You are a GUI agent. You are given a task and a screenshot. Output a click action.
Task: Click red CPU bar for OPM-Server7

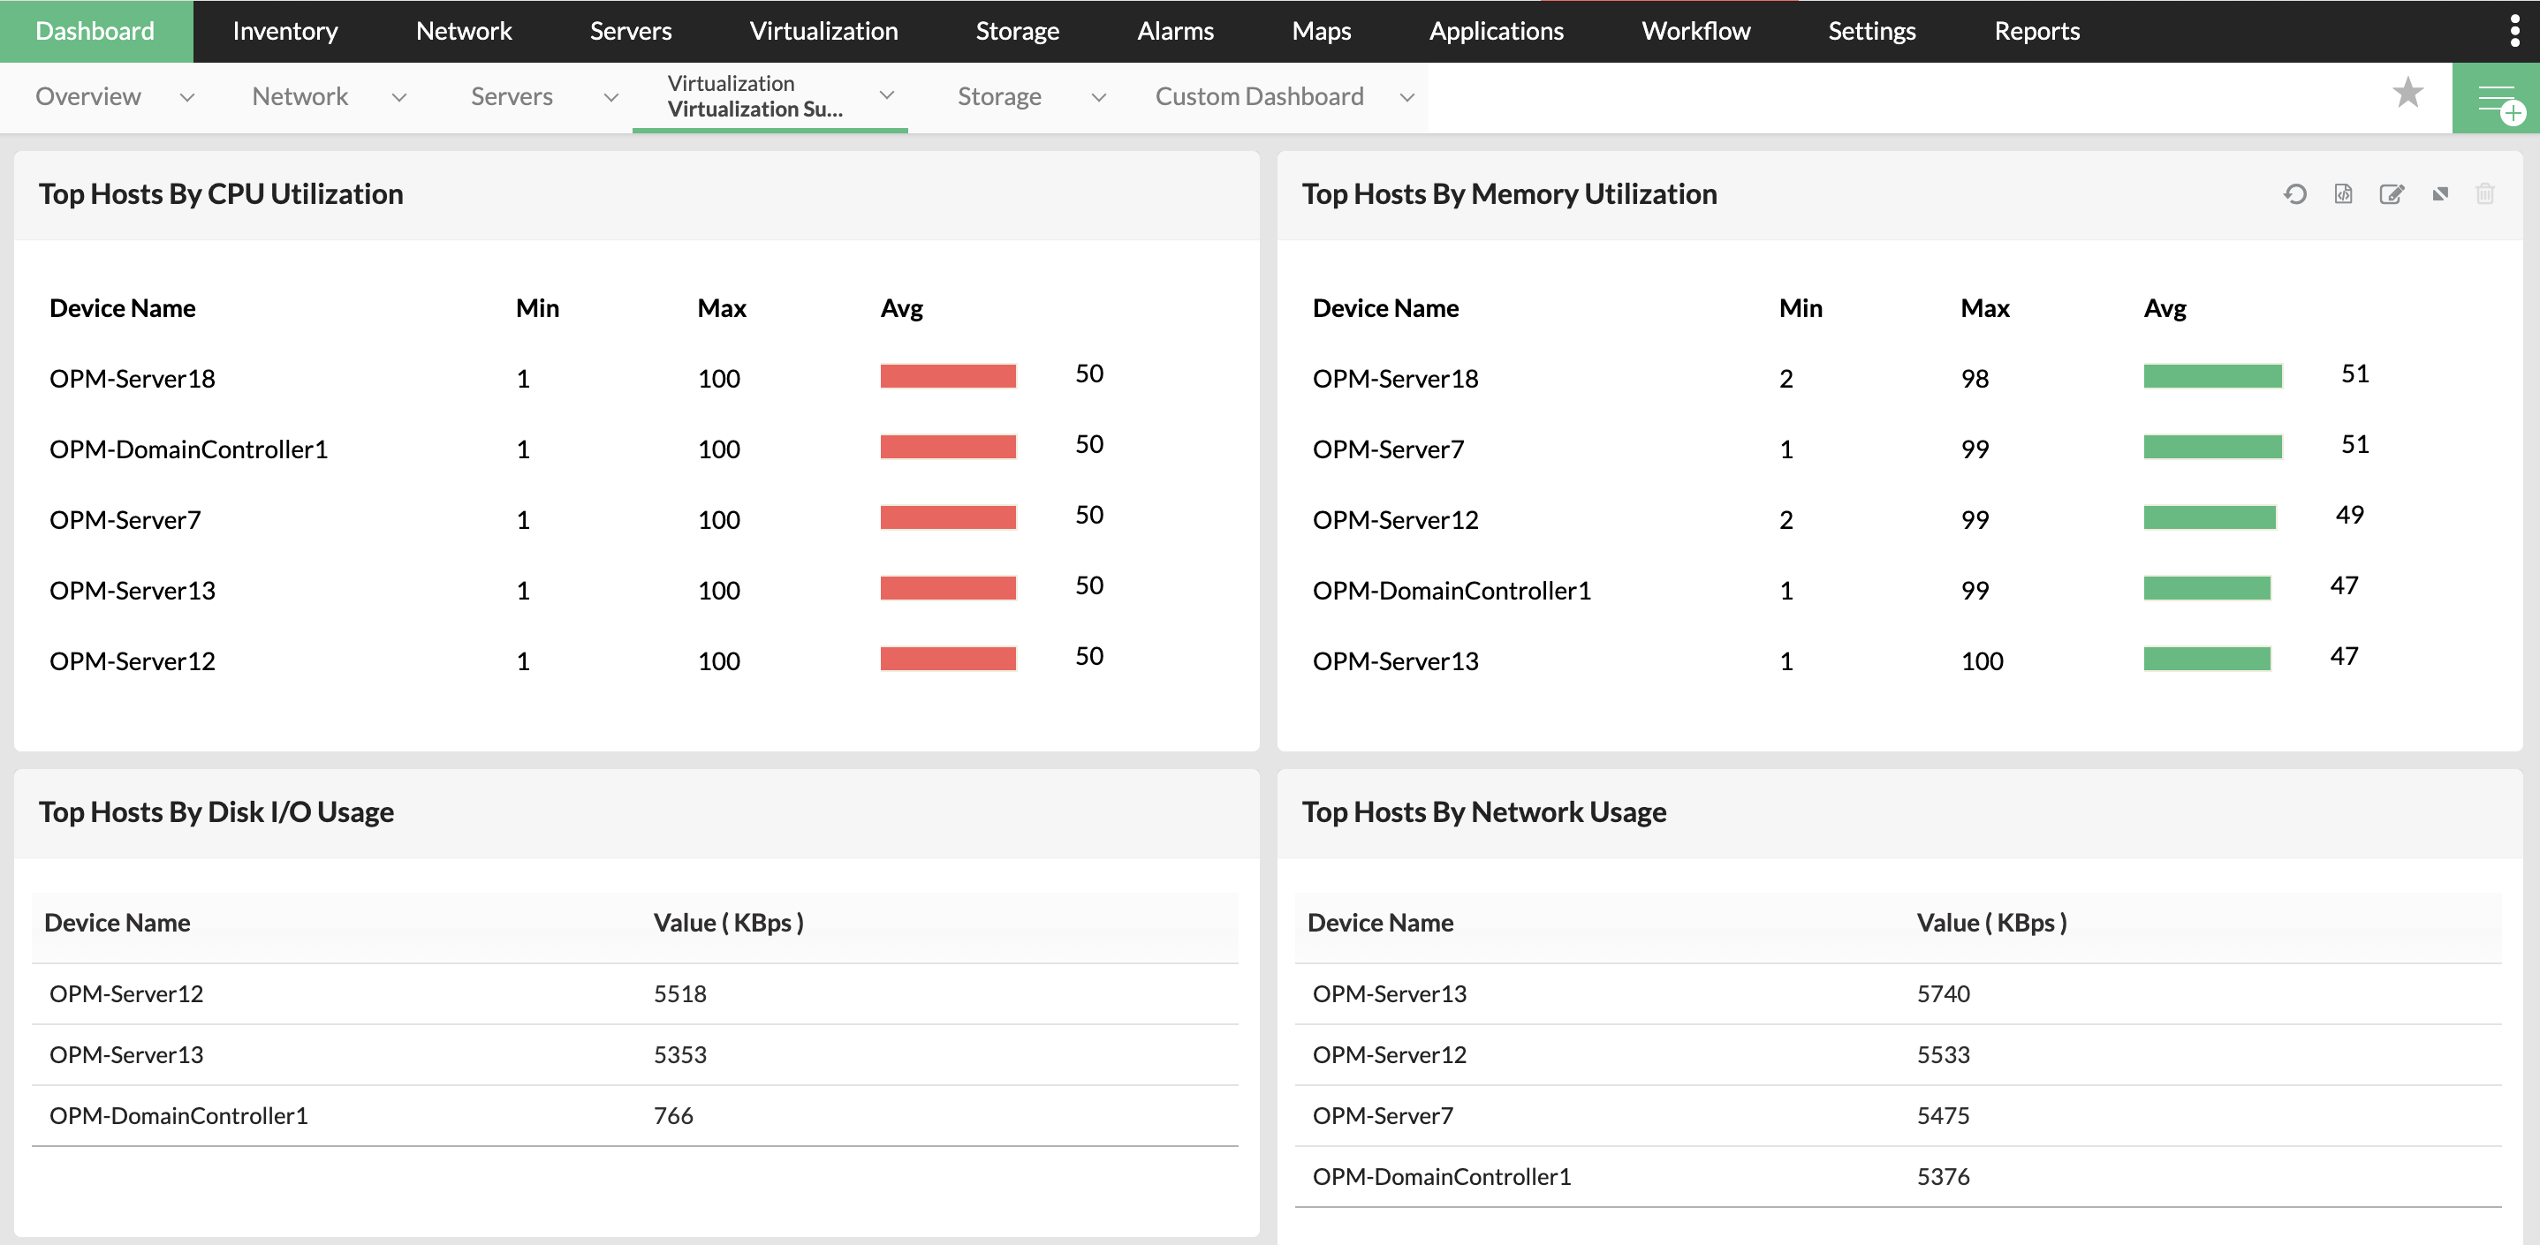[x=948, y=517]
